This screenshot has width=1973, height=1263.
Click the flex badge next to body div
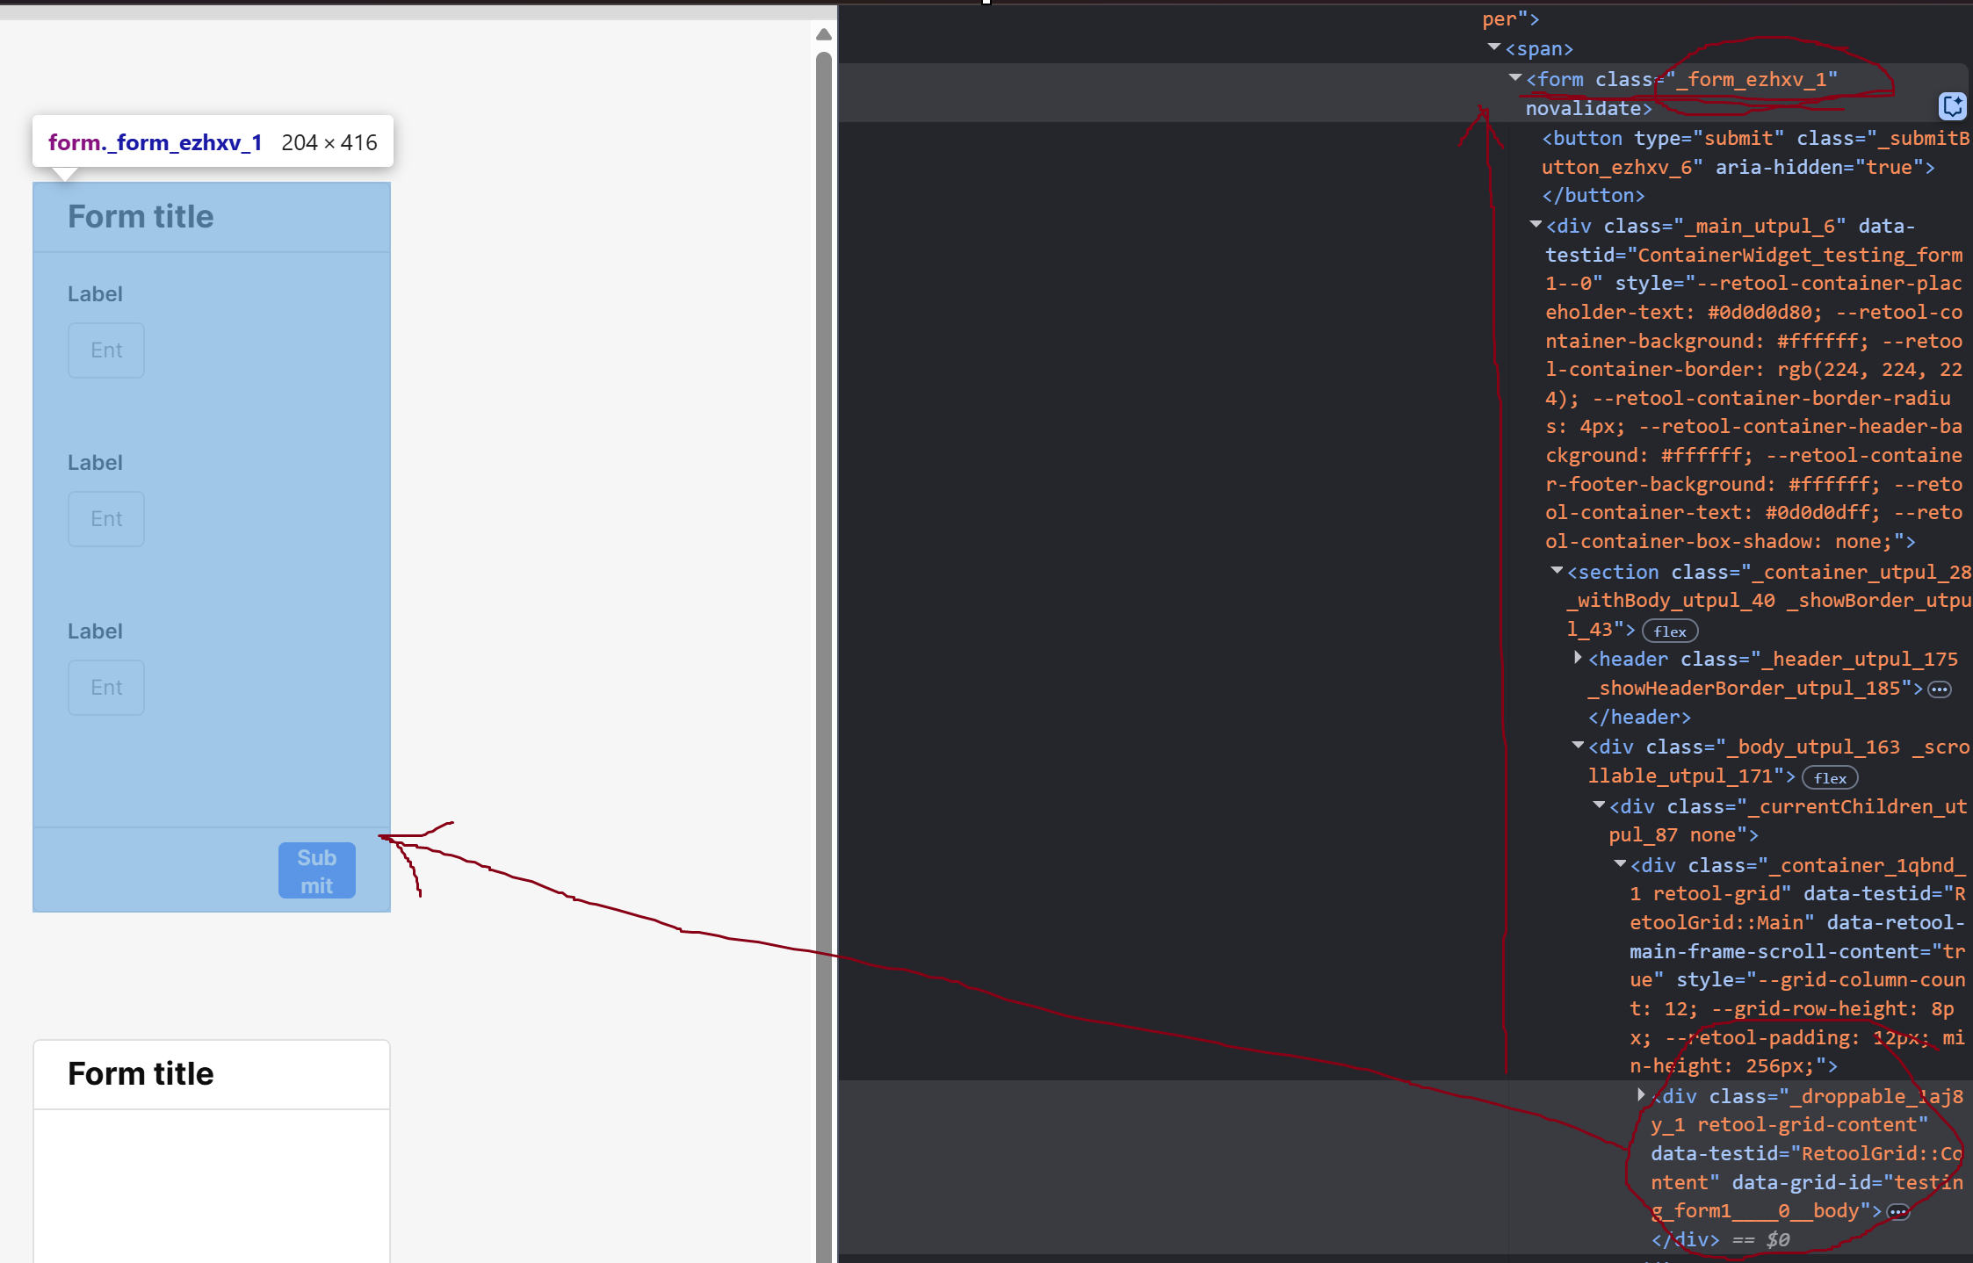pyautogui.click(x=1830, y=778)
